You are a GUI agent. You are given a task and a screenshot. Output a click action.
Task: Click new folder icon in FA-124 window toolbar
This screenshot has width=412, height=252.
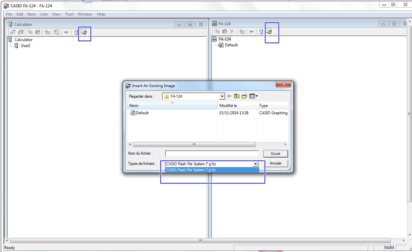[x=242, y=31]
